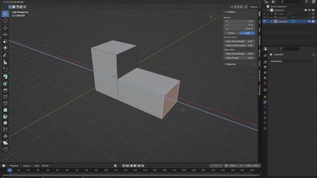
Task: Choose the Knife tool
Action: [x=5, y=103]
